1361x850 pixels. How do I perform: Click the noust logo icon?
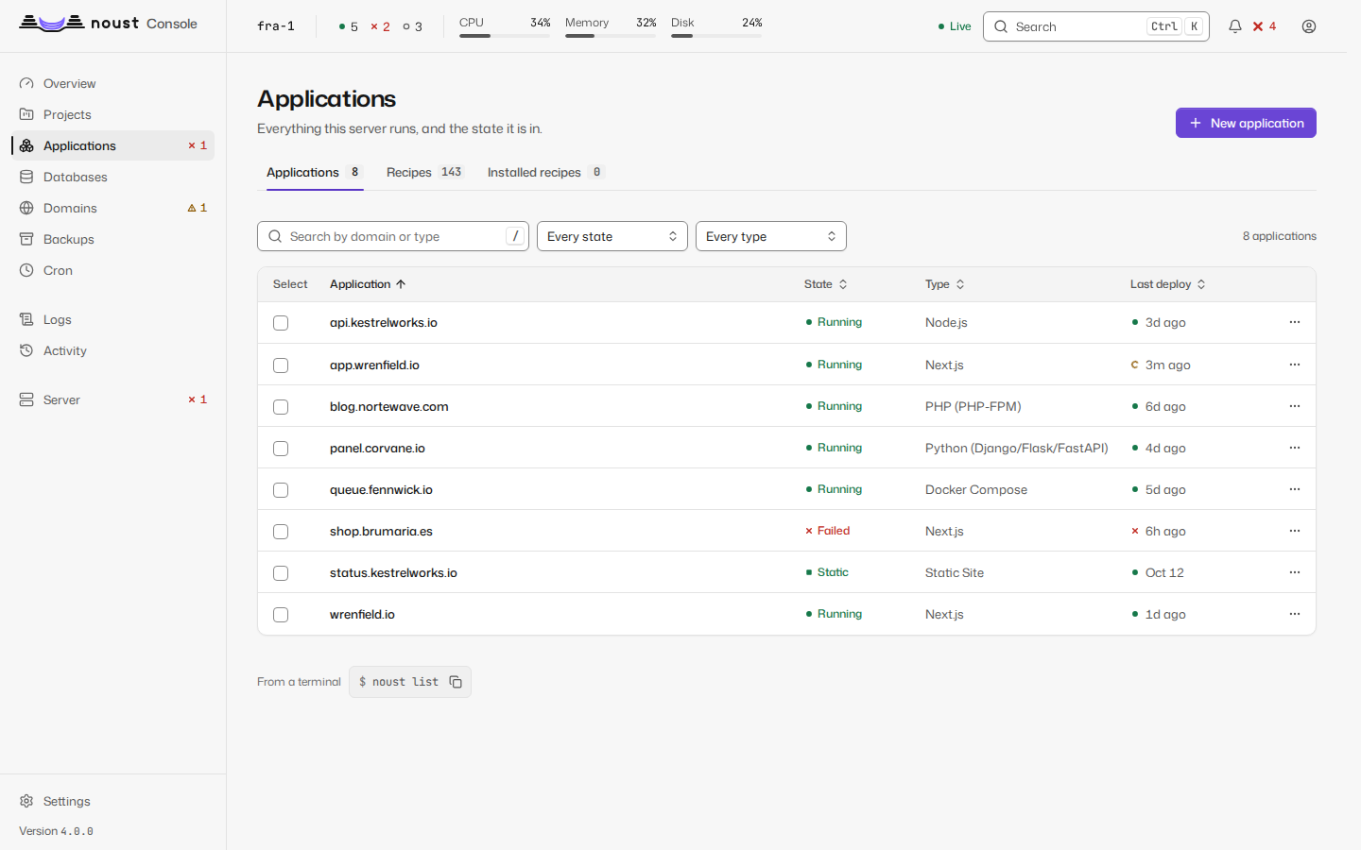tap(52, 24)
